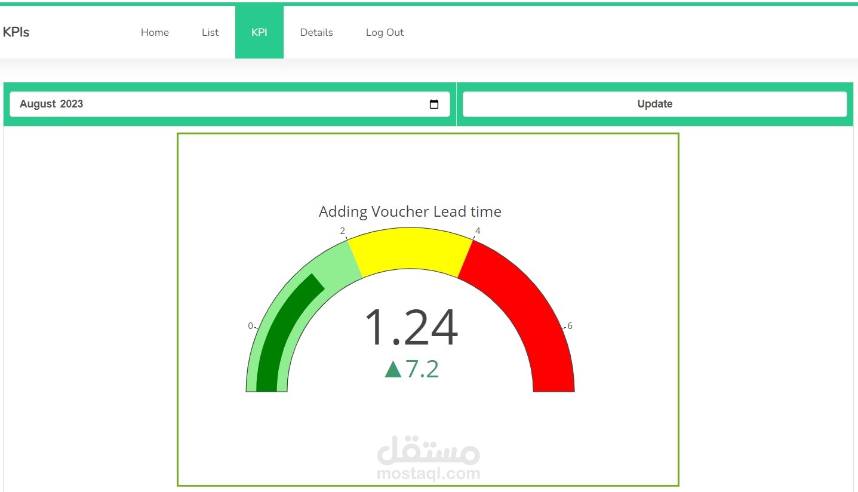Select the active KPI menu item
Screen dimensions: 858x492
click(259, 32)
